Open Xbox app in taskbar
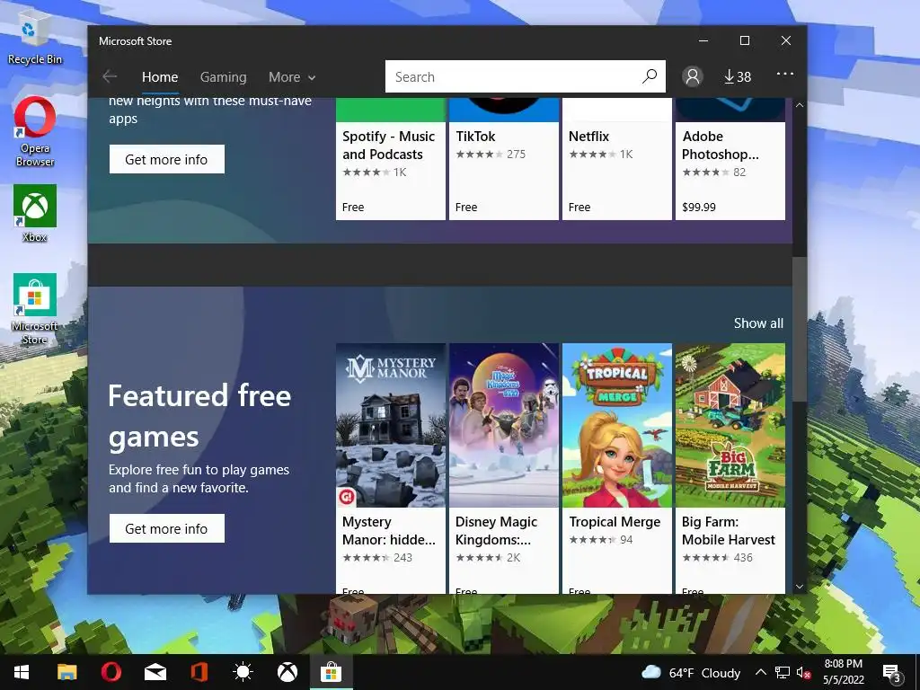 [287, 672]
